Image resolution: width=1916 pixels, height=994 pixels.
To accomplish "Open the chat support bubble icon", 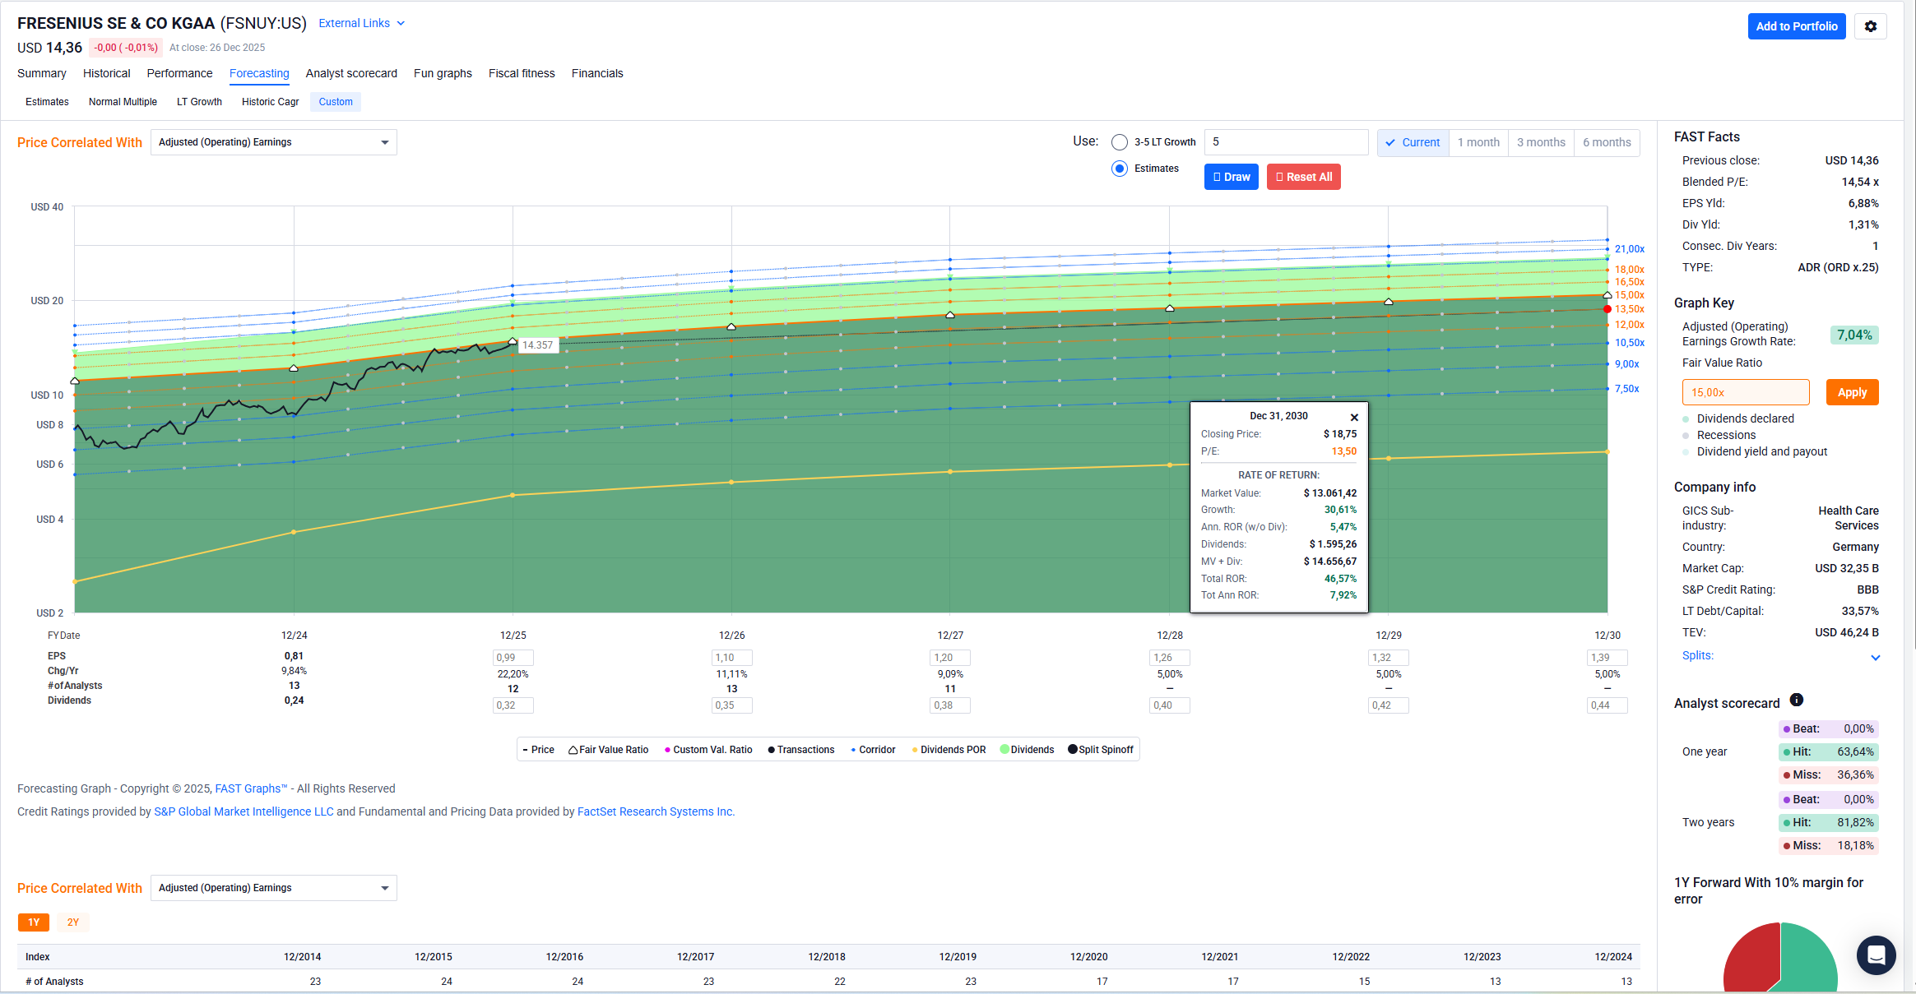I will 1876,955.
